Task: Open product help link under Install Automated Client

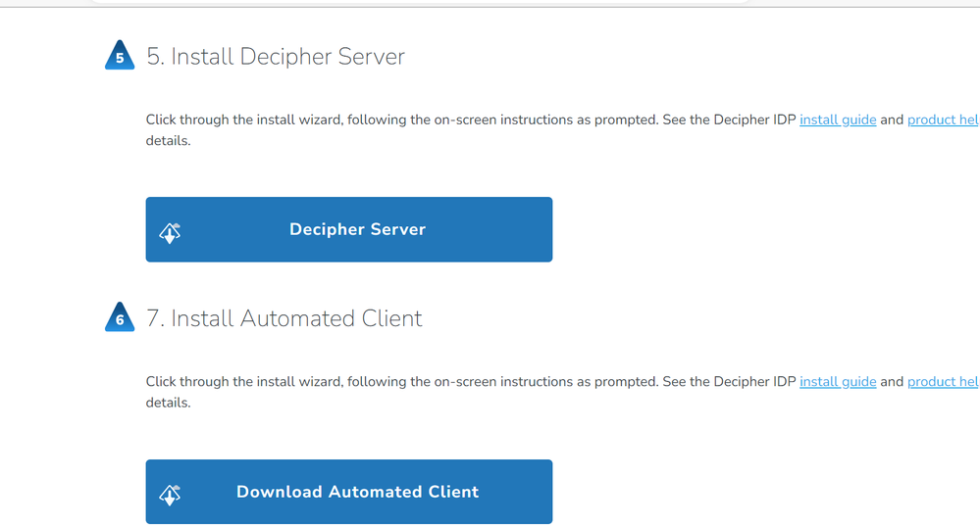Action: pos(943,381)
